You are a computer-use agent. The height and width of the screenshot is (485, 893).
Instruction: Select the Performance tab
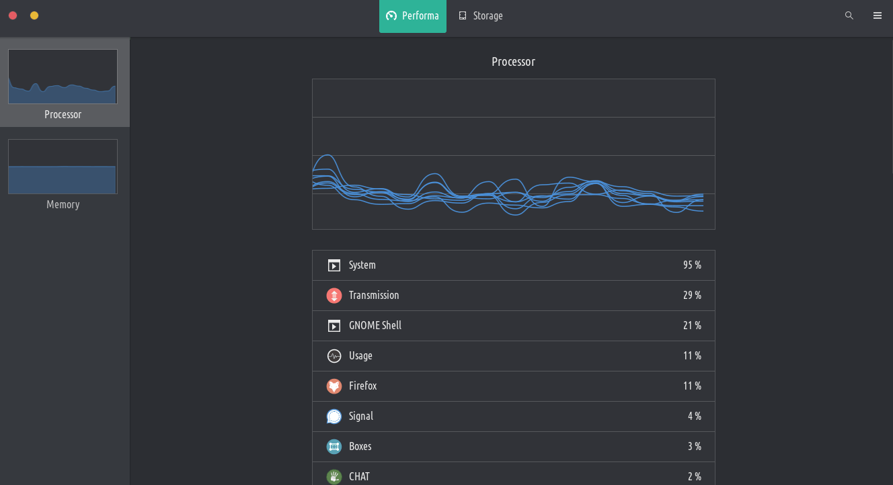[413, 15]
